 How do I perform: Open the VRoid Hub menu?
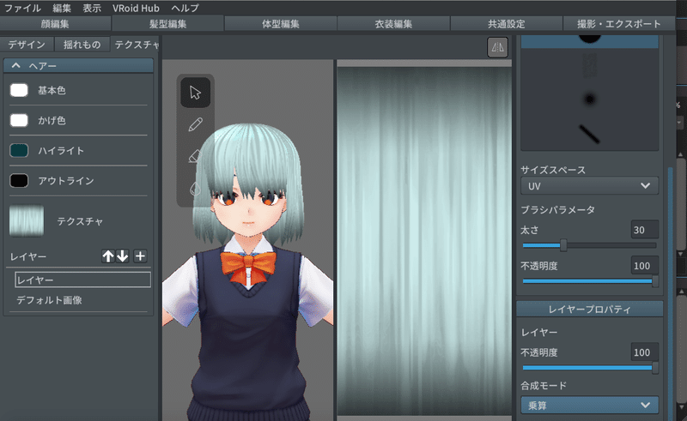[x=136, y=8]
